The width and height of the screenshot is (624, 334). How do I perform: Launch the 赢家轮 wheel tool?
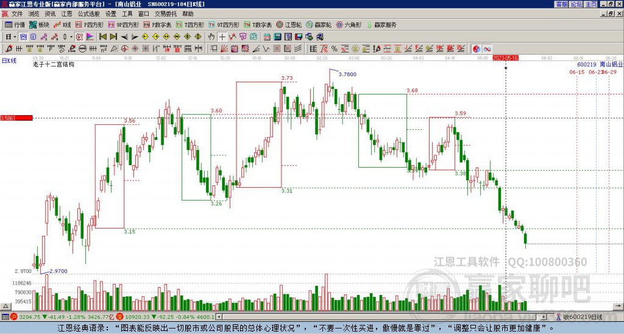[x=319, y=24]
